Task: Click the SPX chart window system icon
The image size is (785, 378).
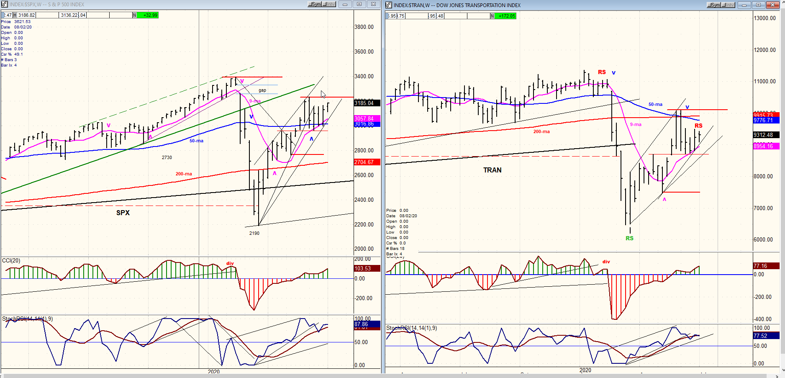Action: coord(5,5)
